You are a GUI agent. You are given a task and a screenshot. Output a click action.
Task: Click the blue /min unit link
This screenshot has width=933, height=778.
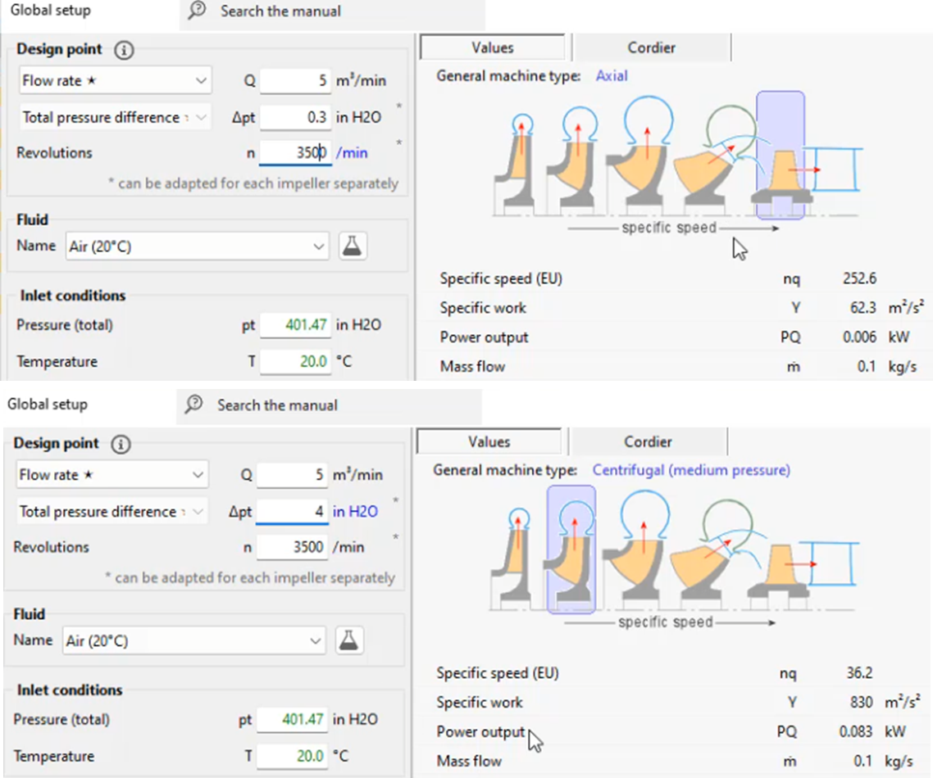click(351, 152)
